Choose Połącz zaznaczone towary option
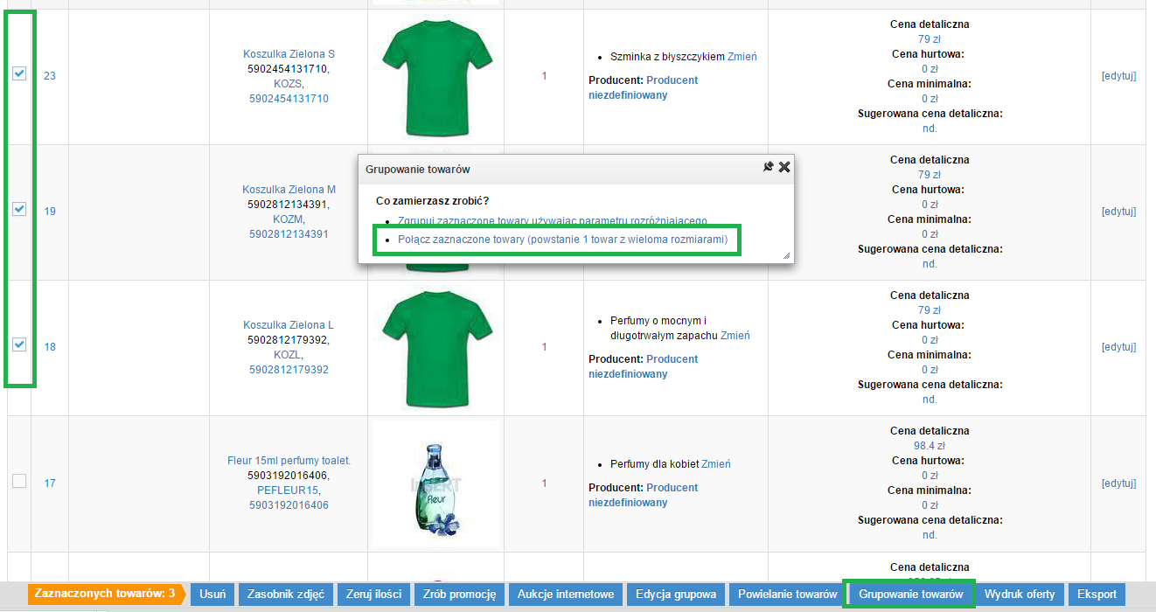Screen dimensions: 1156x612 pos(562,240)
